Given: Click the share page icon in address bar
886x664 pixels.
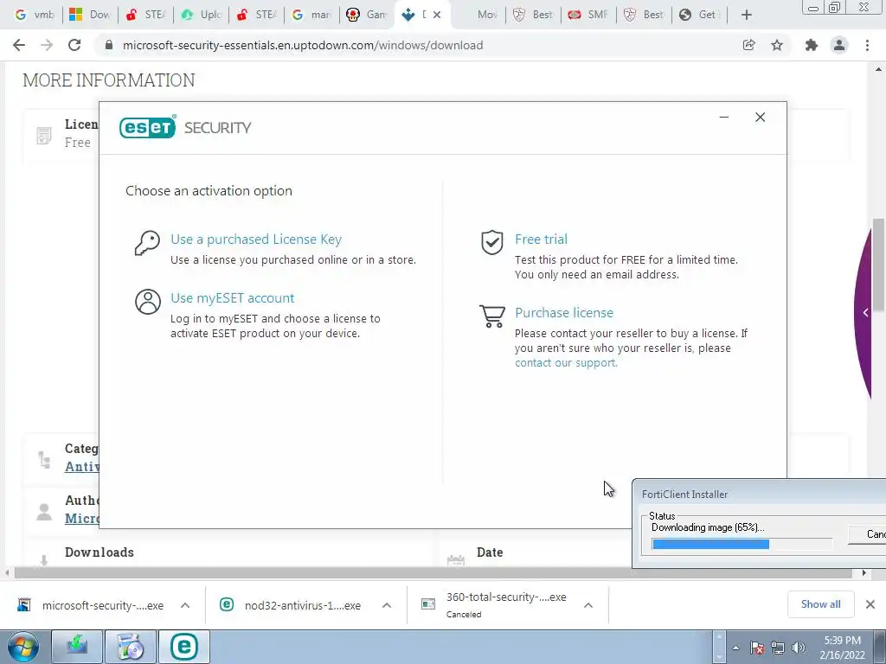Looking at the screenshot, I should [x=749, y=45].
